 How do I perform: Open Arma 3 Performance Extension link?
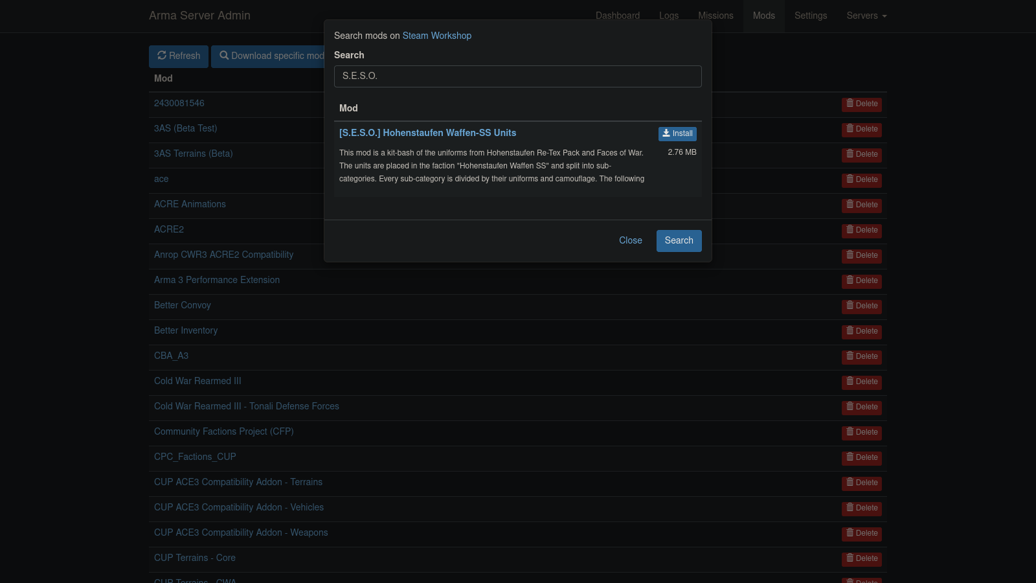pos(217,280)
